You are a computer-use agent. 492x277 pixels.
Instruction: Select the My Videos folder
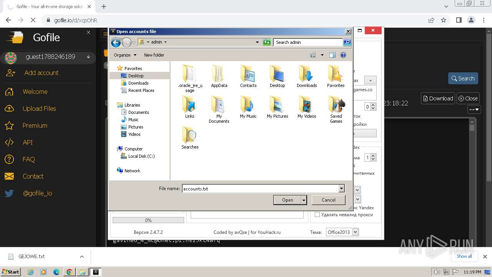pos(307,107)
